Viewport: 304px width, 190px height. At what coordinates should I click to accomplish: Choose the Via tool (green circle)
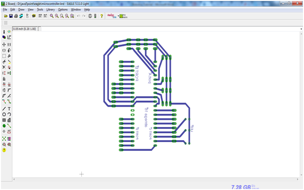click(4, 126)
